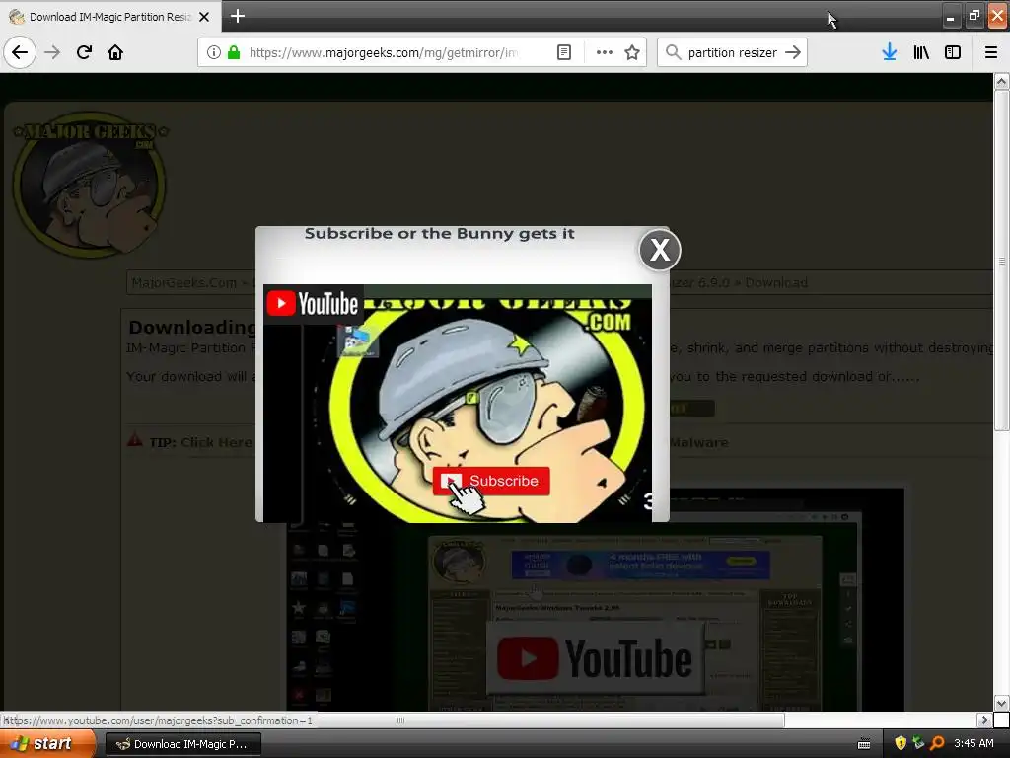The image size is (1010, 758).
Task: Click the tray keyboard icon
Action: (x=864, y=744)
